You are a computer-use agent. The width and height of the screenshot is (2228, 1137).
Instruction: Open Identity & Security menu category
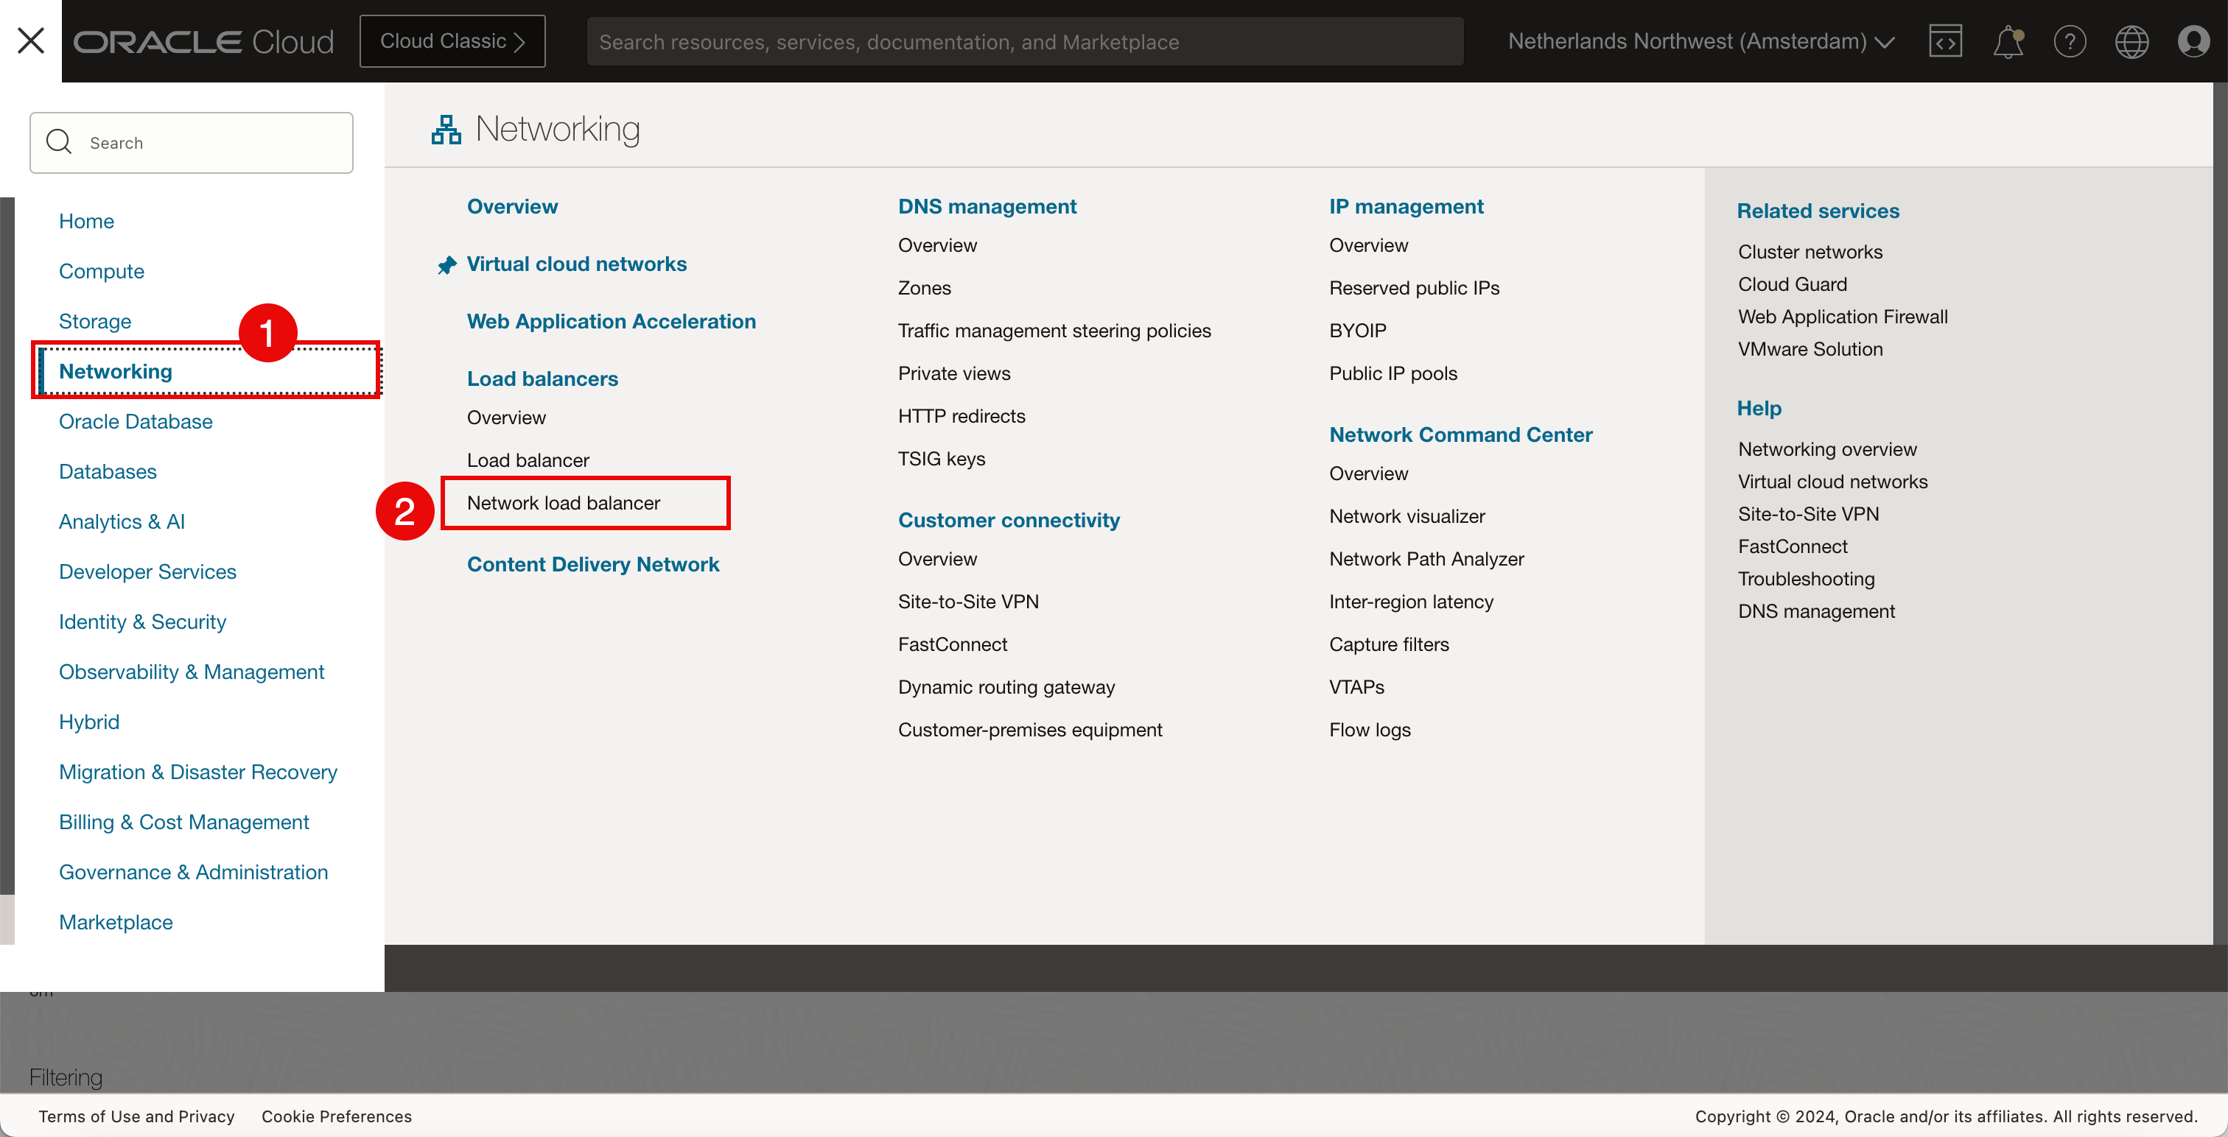tap(142, 622)
